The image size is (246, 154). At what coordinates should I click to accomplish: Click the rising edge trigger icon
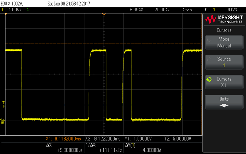pyautogui.click(x=205, y=10)
